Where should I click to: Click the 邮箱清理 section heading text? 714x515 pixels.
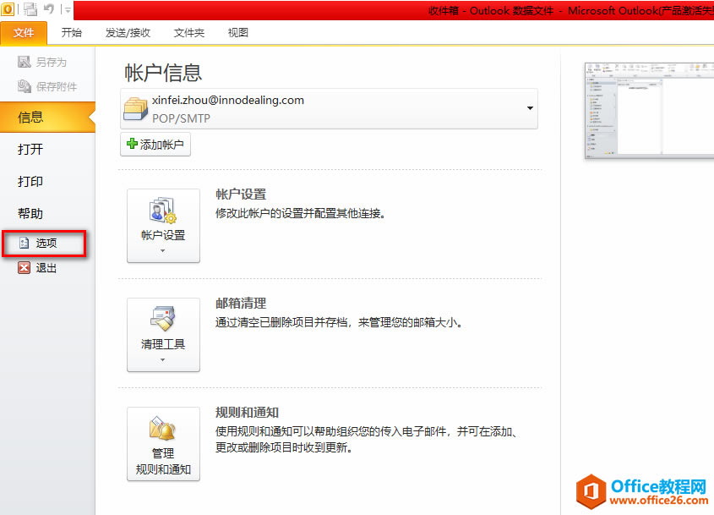pos(241,303)
